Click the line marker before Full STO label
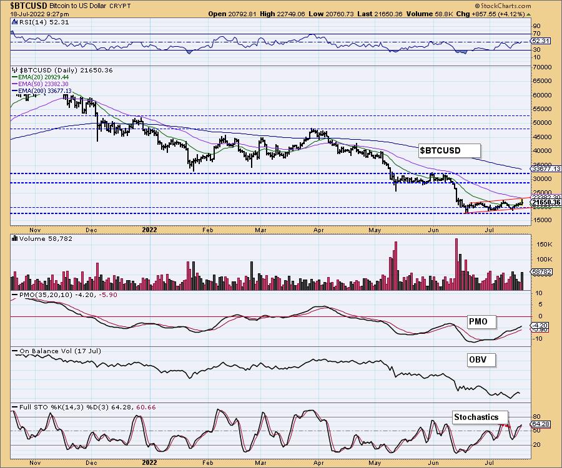Viewport: 562px width, 468px height. 15,407
